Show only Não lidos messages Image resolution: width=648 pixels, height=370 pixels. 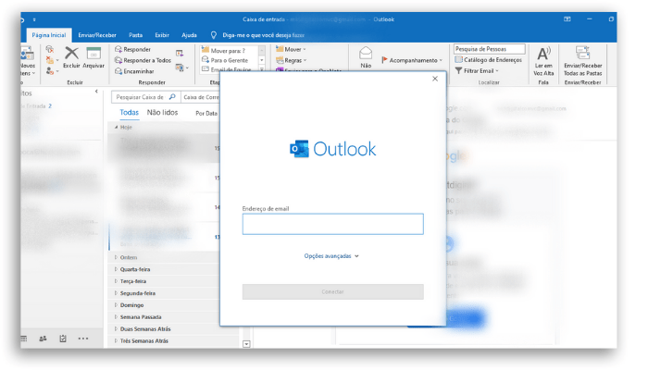click(162, 112)
